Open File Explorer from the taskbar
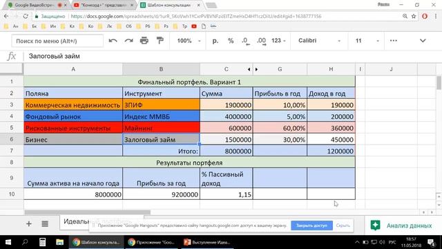Image resolution: width=442 pixels, height=249 pixels. 59,242
